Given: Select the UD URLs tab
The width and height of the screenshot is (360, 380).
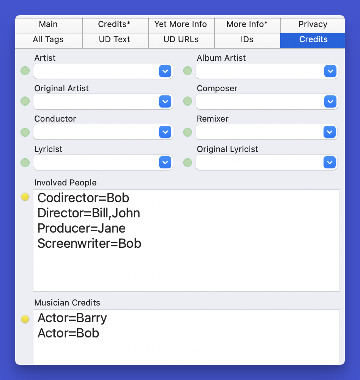Looking at the screenshot, I should [x=181, y=40].
